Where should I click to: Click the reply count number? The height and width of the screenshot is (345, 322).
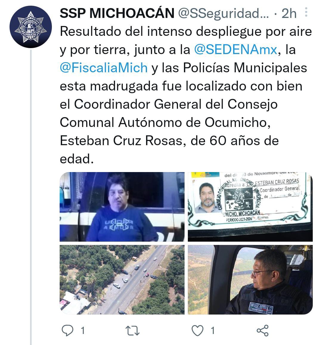(x=83, y=330)
